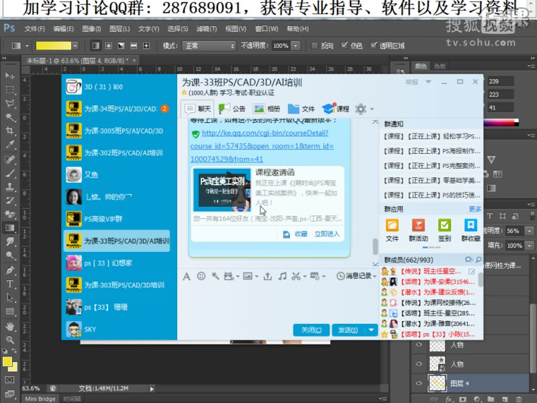Search group members magnifier icon
Image resolution: width=537 pixels, height=403 pixels.
[x=478, y=259]
